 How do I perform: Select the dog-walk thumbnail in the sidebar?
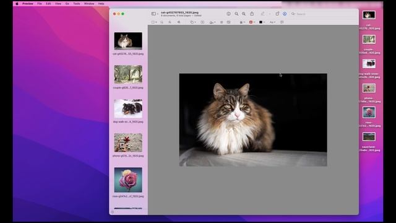tap(128, 108)
